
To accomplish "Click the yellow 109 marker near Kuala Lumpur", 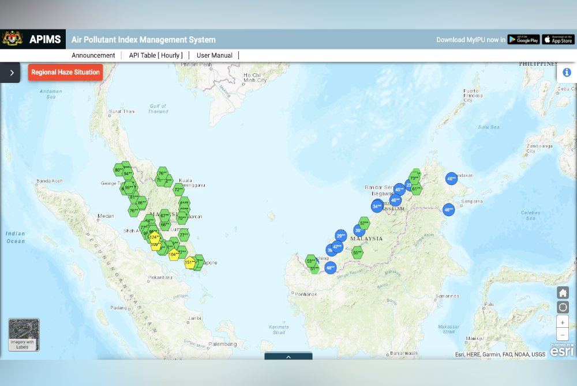I will pyautogui.click(x=156, y=245).
